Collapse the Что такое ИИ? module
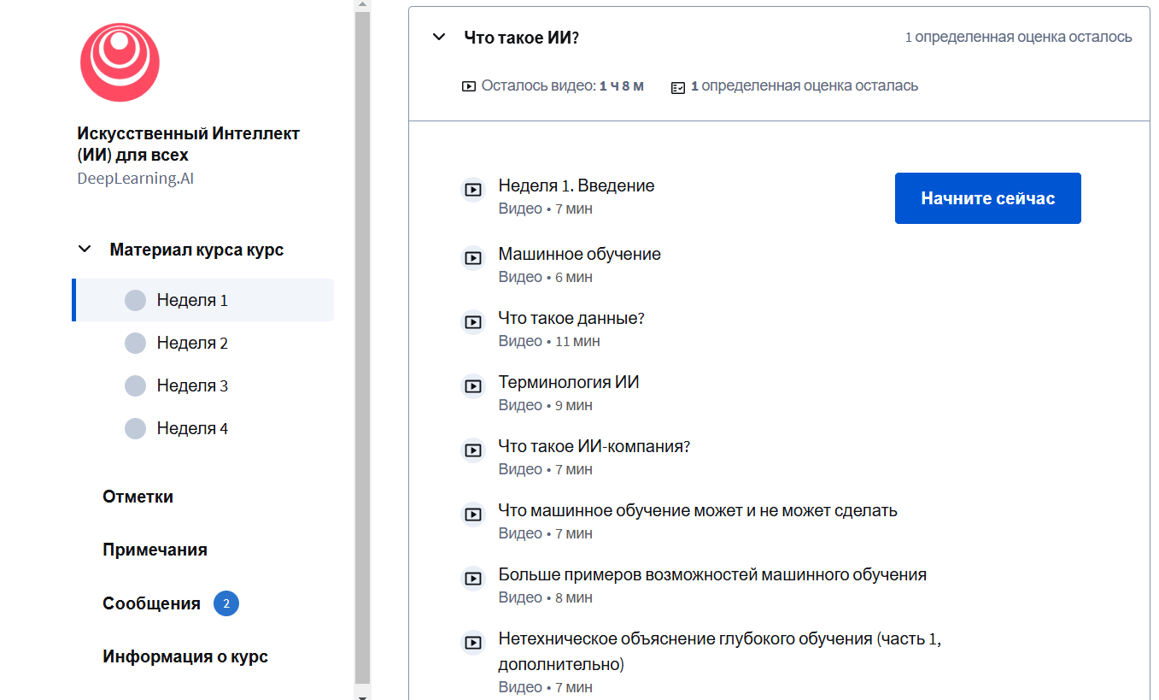The width and height of the screenshot is (1159, 700). pos(439,38)
